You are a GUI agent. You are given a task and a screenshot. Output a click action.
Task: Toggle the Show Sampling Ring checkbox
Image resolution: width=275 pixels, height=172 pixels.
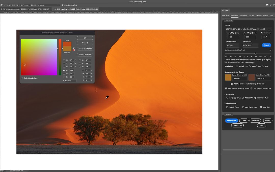click(x=63, y=5)
